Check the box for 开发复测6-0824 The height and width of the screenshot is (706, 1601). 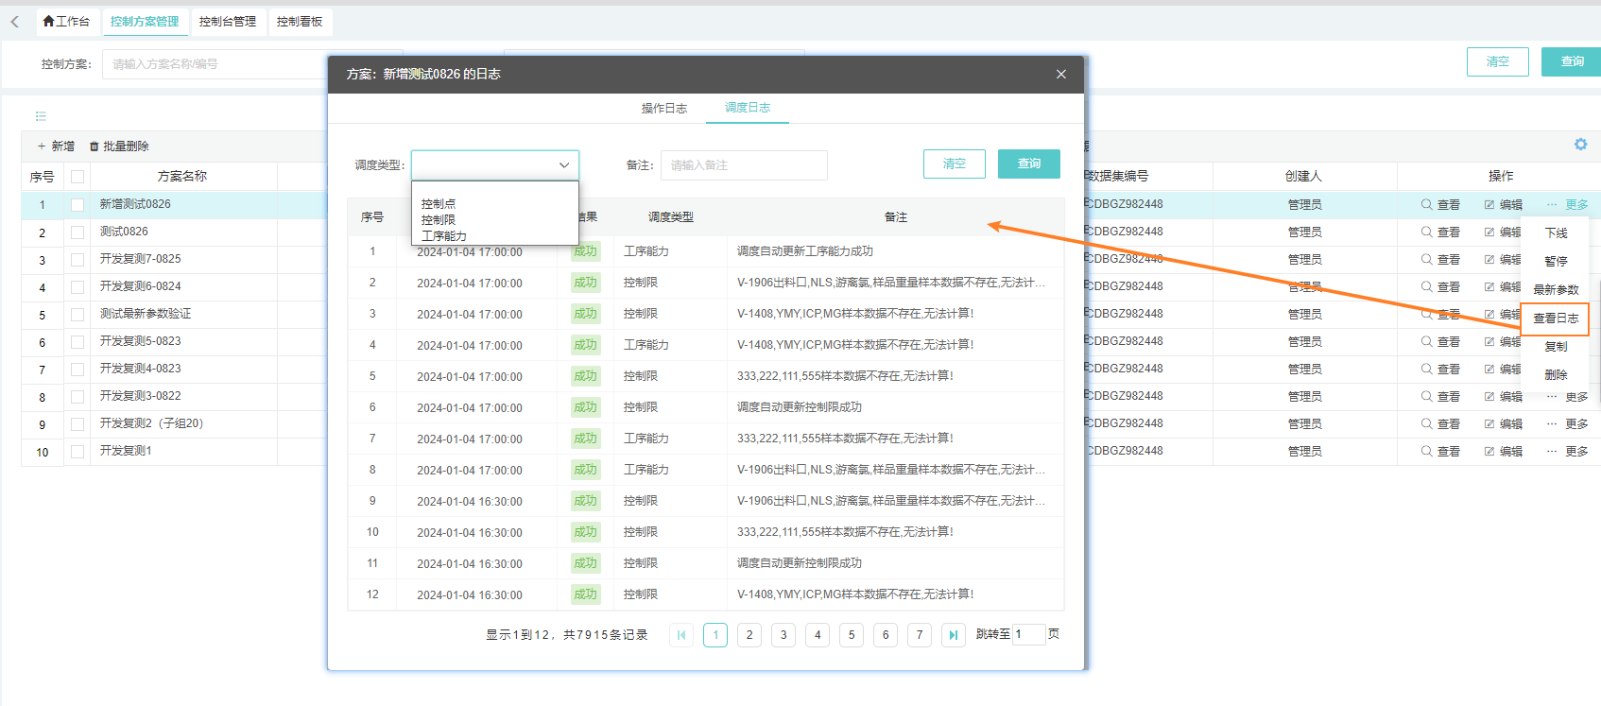[x=77, y=286]
